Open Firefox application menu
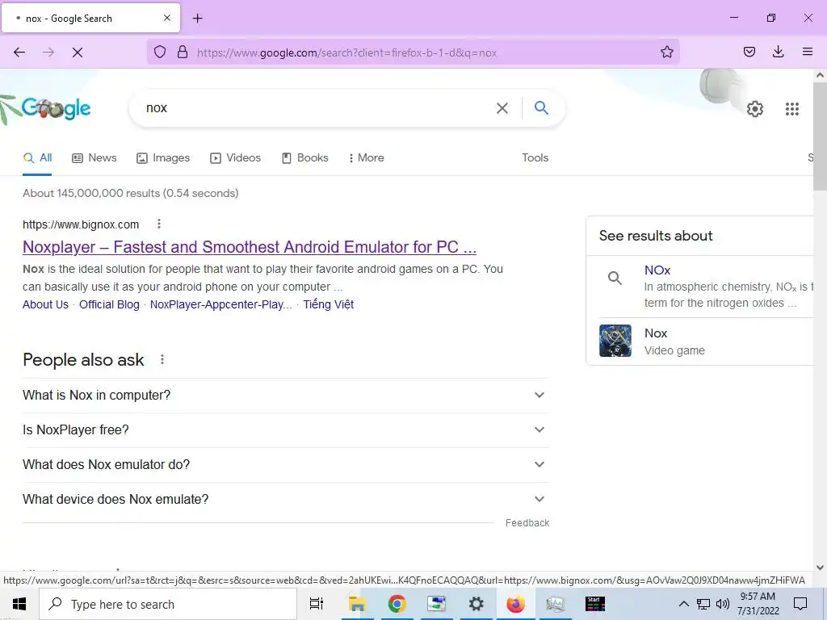827x620 pixels. point(808,52)
